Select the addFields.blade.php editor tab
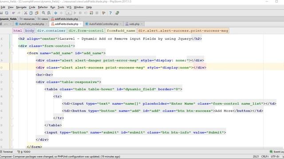Viewport: 284px width, 159px height. (x=67, y=24)
